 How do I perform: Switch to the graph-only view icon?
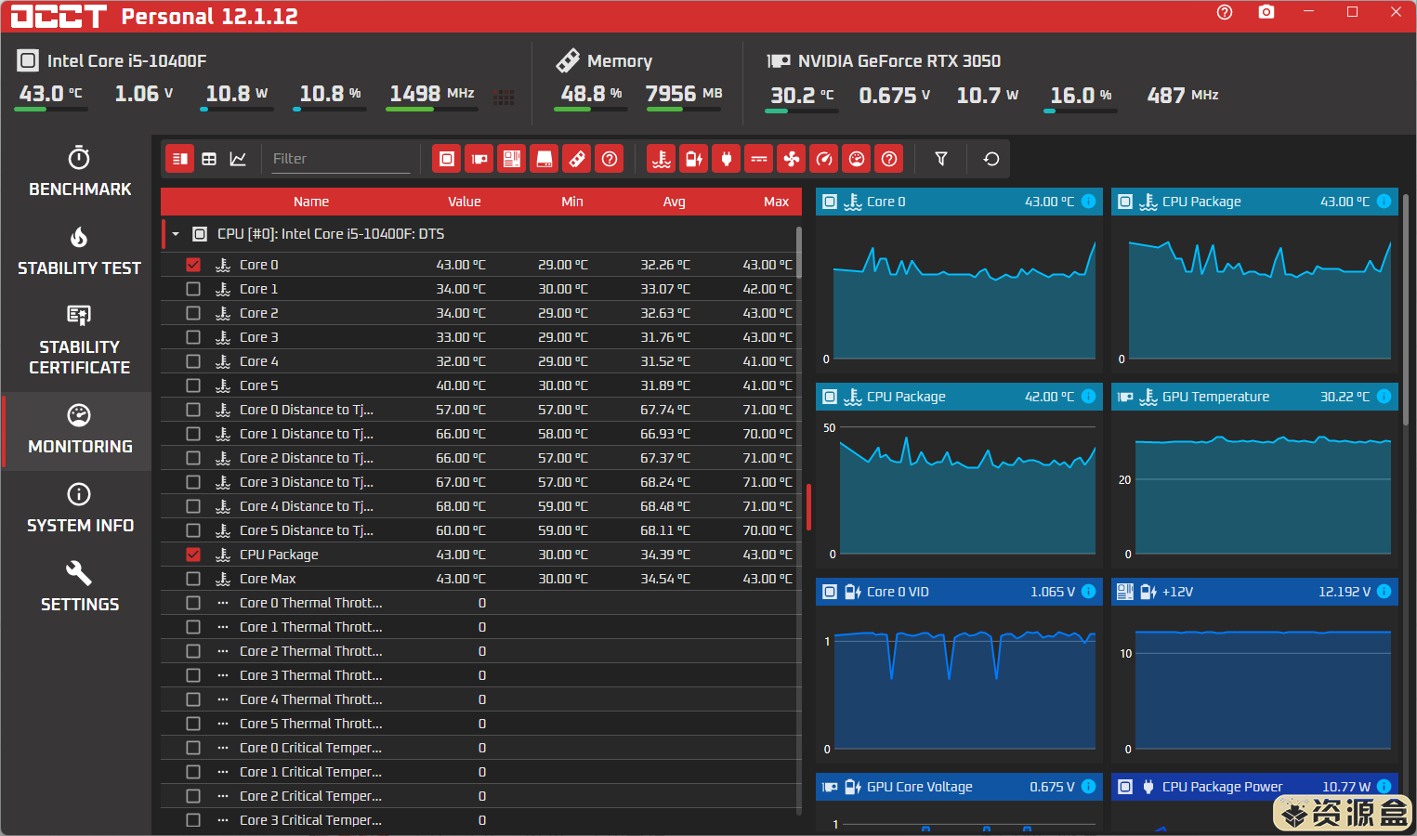[238, 159]
